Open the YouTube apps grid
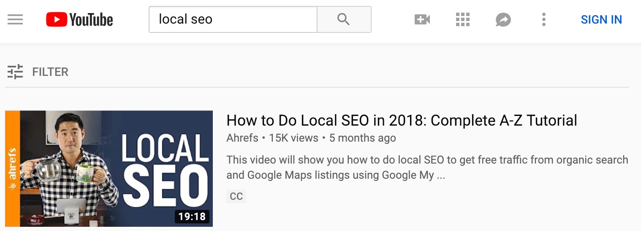Image resolution: width=641 pixels, height=231 pixels. point(463,19)
